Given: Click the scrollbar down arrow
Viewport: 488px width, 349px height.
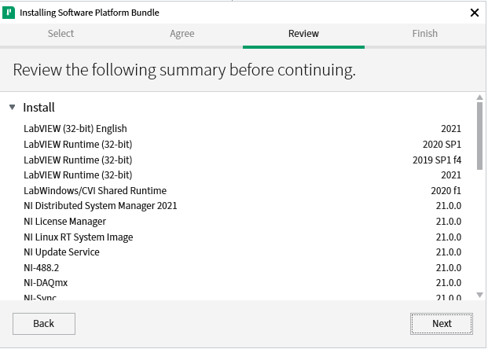Looking at the screenshot, I should 479,295.
